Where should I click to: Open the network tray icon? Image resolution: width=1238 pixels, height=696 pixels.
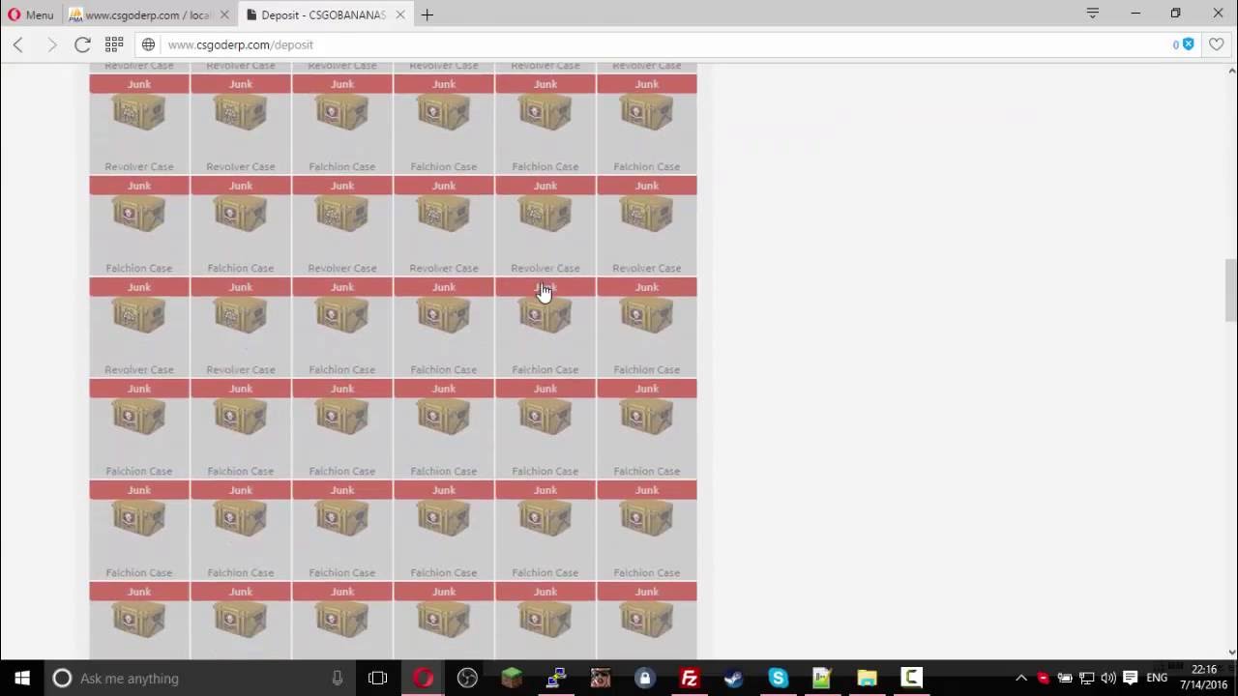coord(1087,678)
